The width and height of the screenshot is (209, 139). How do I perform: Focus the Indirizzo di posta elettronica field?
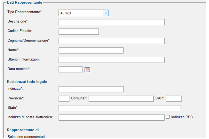tap(112, 118)
